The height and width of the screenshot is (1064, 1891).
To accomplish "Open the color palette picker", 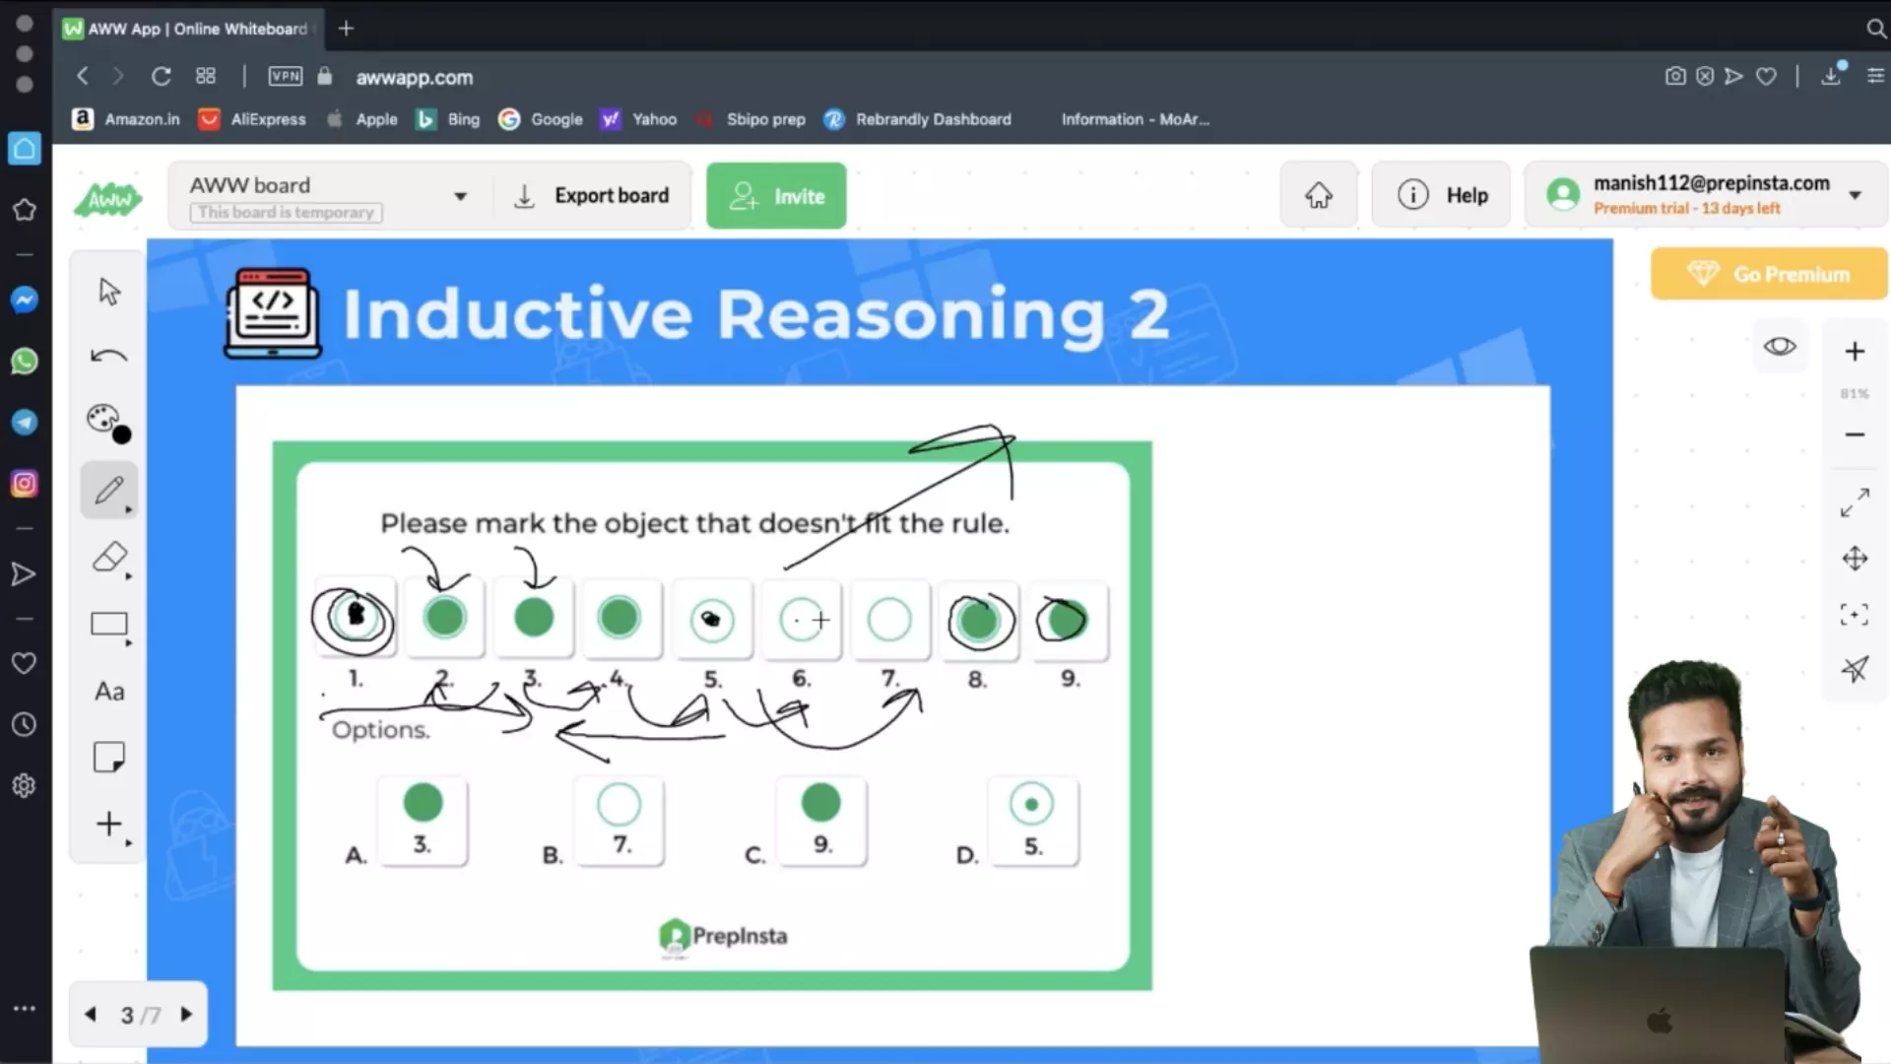I will coord(106,422).
